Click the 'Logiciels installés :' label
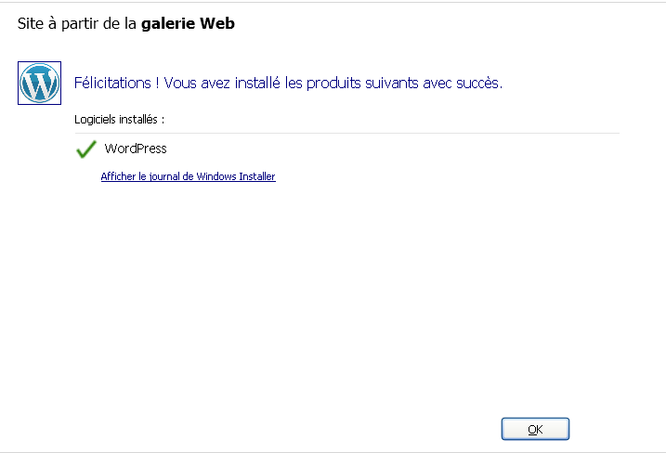The width and height of the screenshot is (666, 453). pos(119,119)
